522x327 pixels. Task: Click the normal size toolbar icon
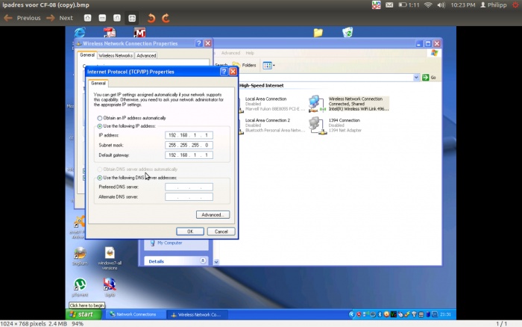(117, 18)
